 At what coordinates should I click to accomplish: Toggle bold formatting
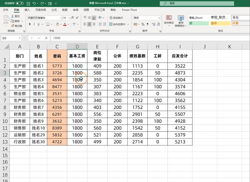[30, 24]
